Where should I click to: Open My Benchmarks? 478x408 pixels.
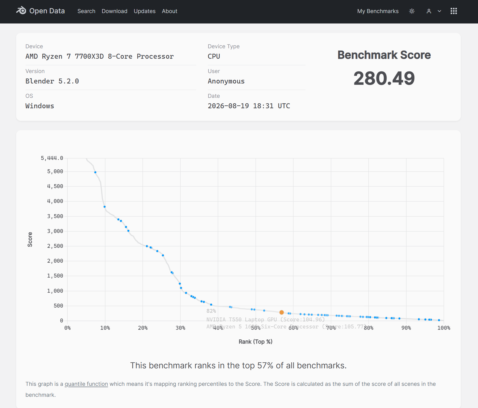[378, 11]
